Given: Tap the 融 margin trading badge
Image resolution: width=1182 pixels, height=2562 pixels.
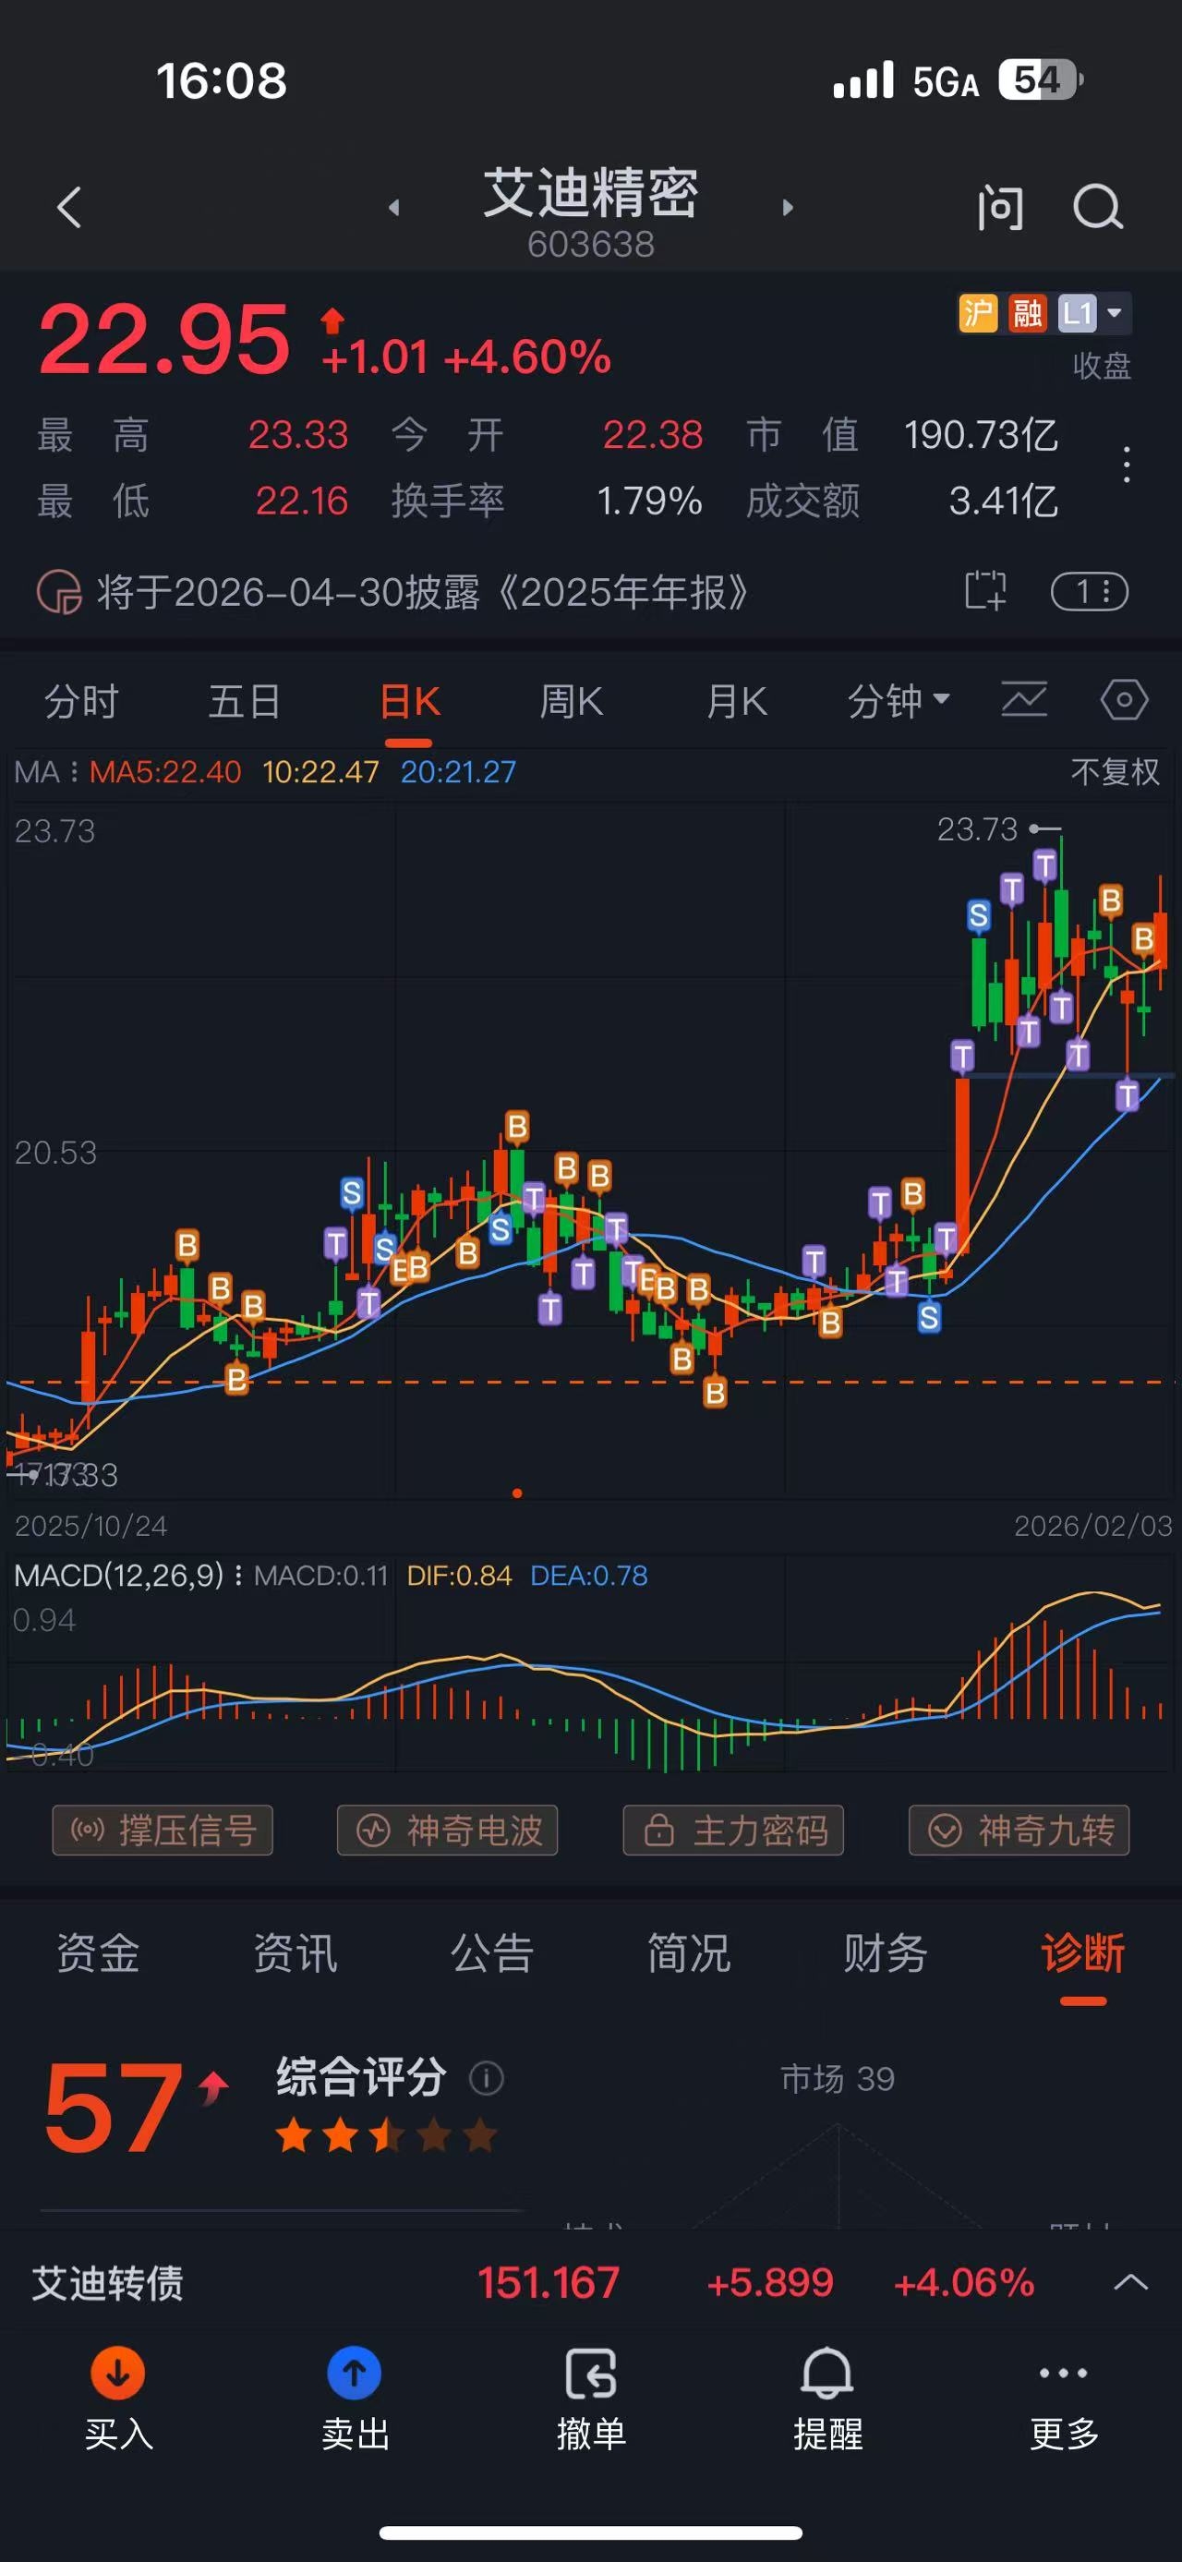Looking at the screenshot, I should click(x=1027, y=314).
